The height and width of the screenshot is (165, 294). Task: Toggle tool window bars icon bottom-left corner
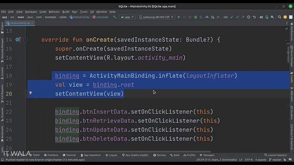2,159
